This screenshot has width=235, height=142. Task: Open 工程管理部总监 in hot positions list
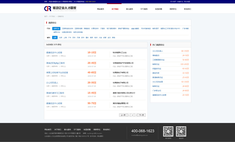click(x=158, y=60)
